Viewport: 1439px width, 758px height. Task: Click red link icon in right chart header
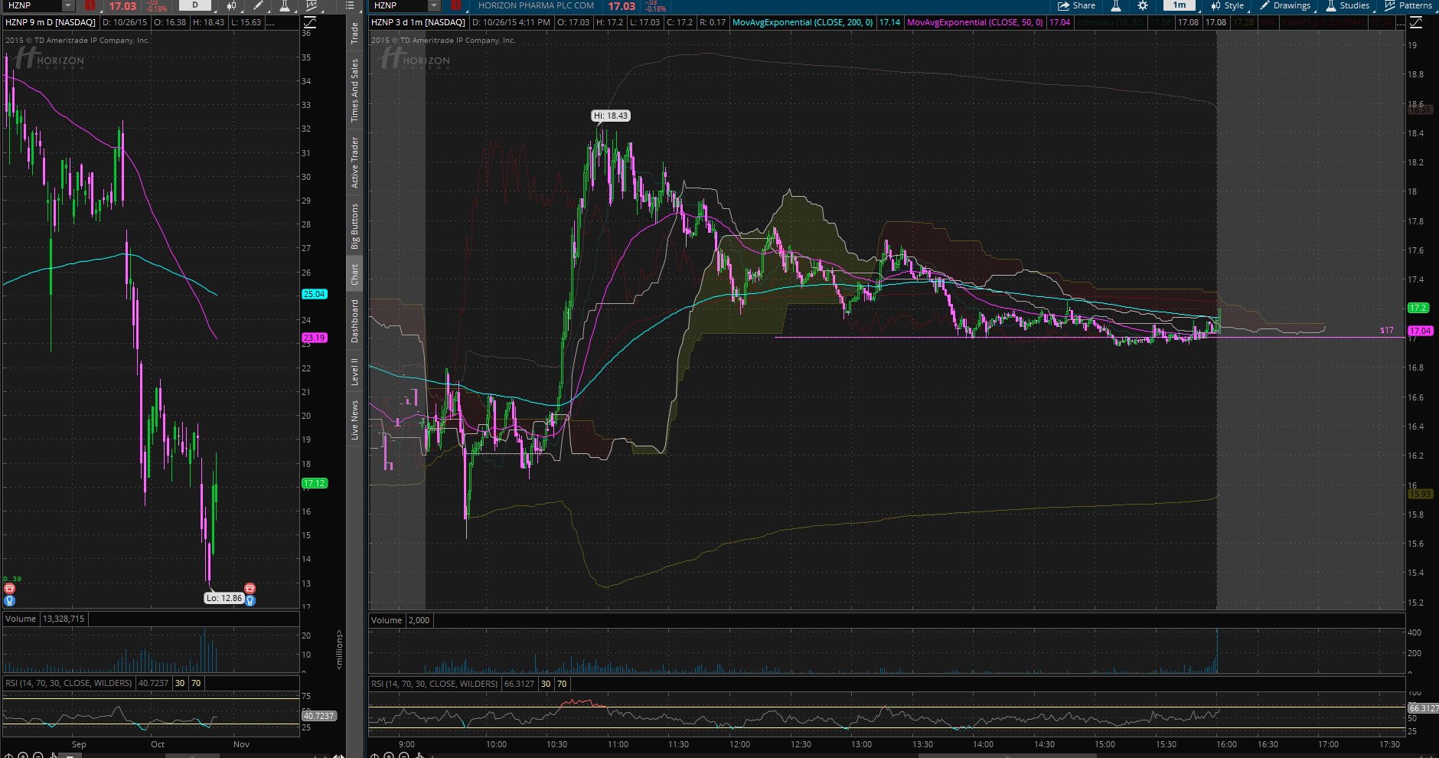456,5
